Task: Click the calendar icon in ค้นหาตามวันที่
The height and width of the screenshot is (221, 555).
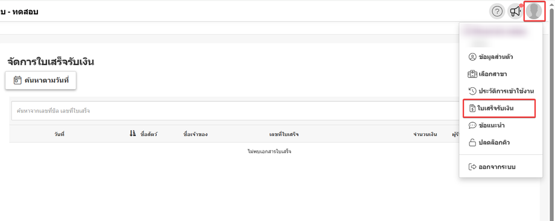Action: [x=17, y=80]
